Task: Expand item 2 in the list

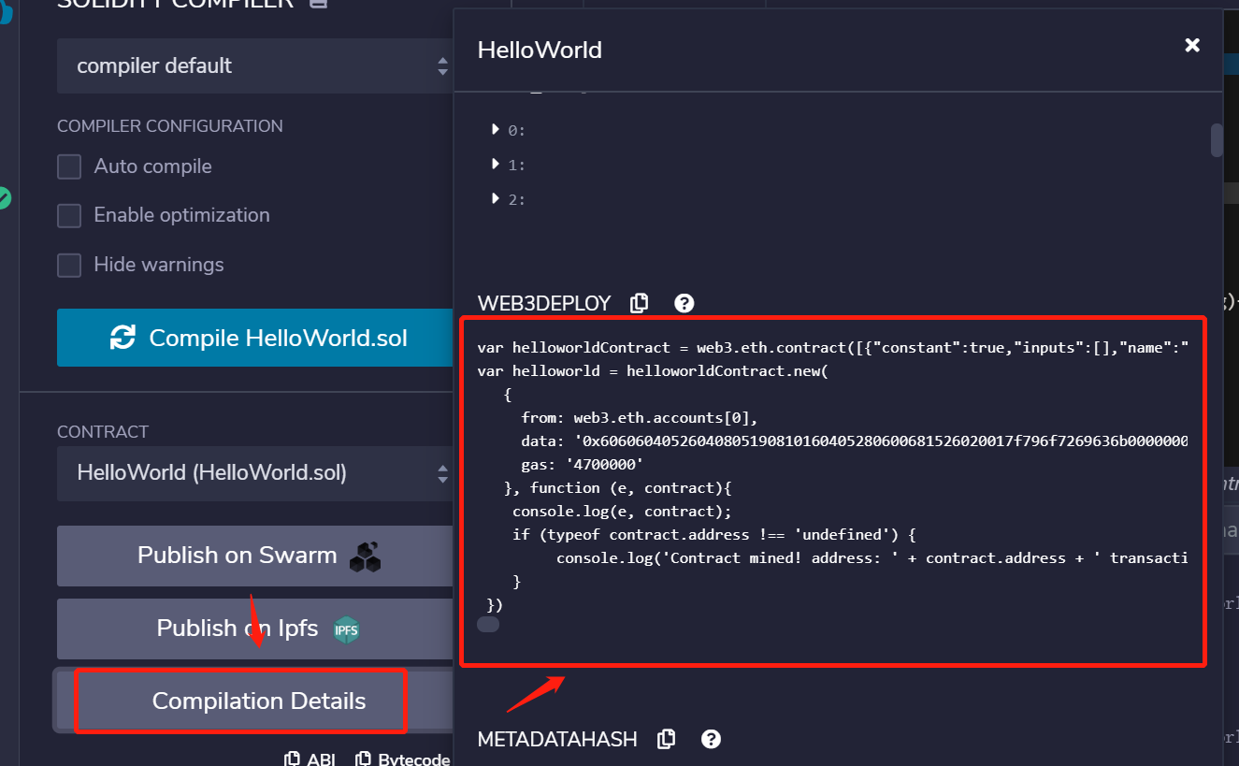Action: (496, 199)
